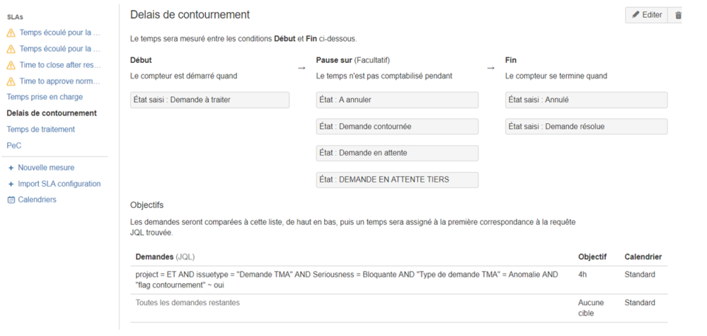Click the plus icon next to Import SLA configuration
Screen dimensions: 707x336
click(x=11, y=184)
